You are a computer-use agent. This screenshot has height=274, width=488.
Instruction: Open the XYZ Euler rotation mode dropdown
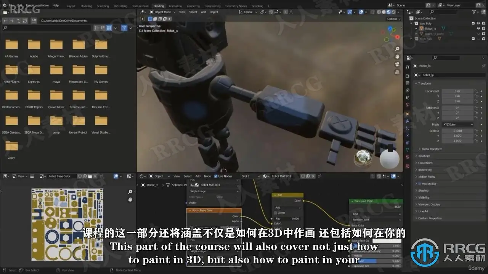[x=457, y=124]
